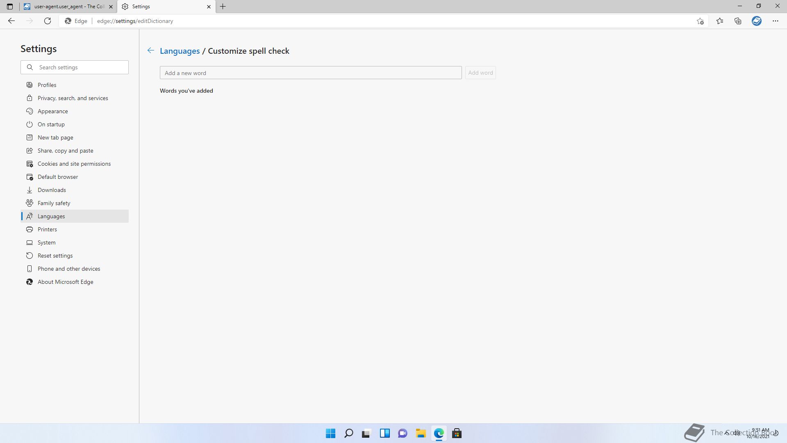Open Privacy, search, and services settings

pos(73,98)
